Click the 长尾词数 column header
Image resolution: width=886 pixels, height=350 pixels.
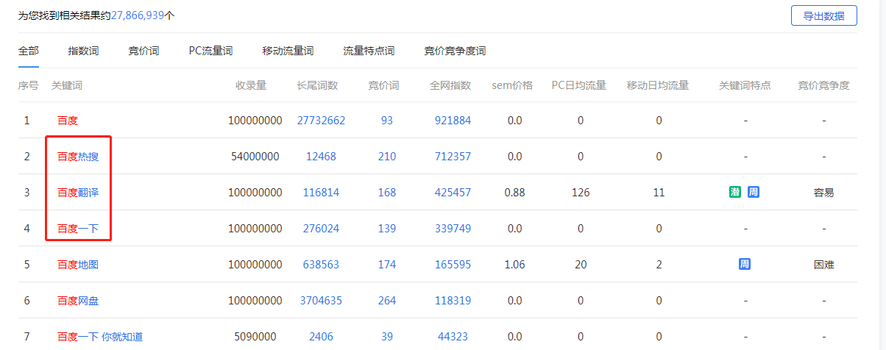coord(318,85)
